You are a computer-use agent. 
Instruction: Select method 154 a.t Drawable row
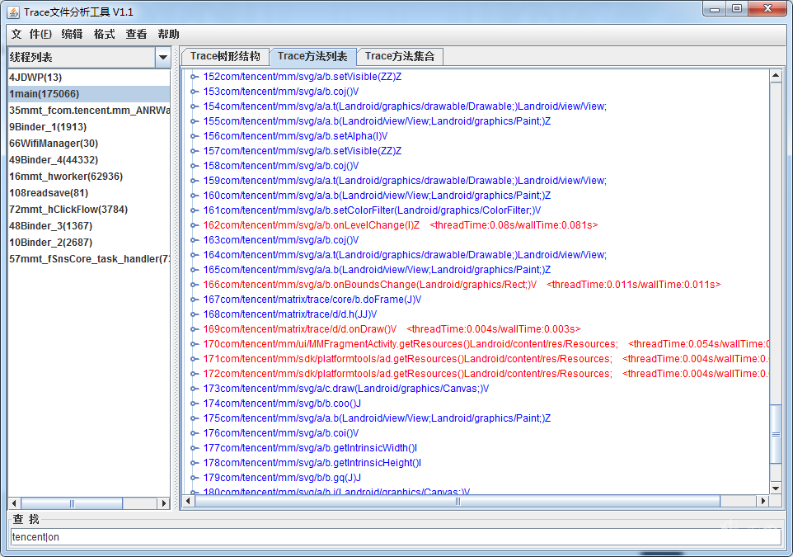click(405, 106)
